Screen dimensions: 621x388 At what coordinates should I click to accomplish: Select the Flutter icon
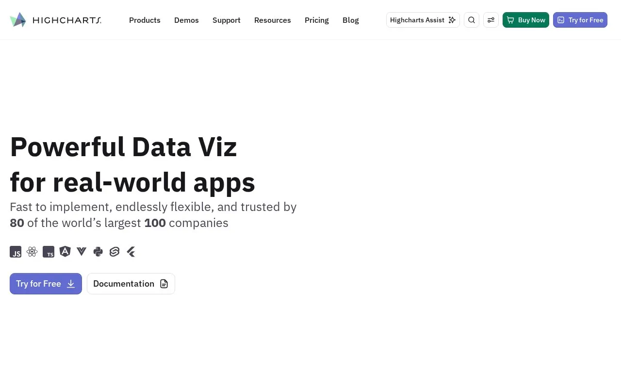pyautogui.click(x=131, y=252)
